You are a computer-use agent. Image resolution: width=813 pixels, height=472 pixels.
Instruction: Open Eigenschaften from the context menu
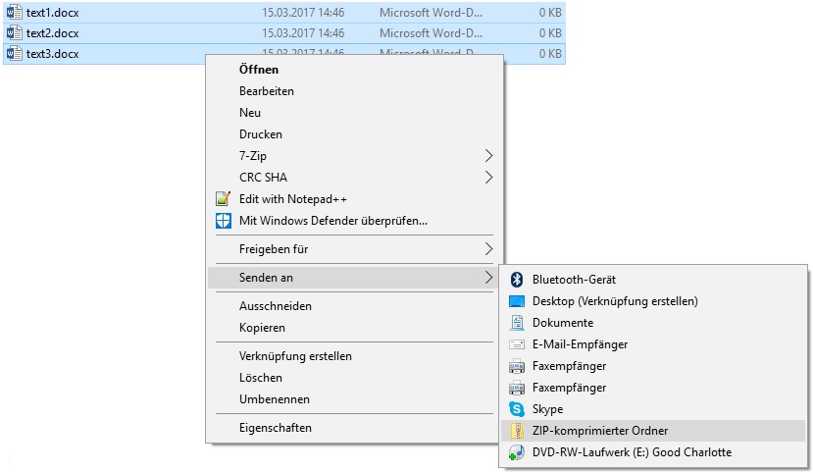point(276,428)
